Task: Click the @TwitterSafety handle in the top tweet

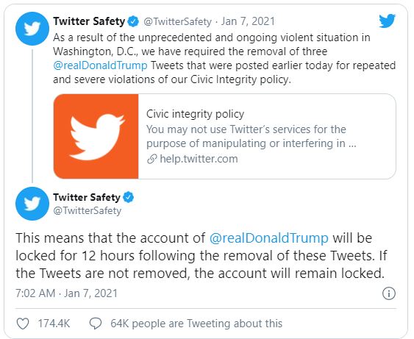Action: pyautogui.click(x=177, y=21)
